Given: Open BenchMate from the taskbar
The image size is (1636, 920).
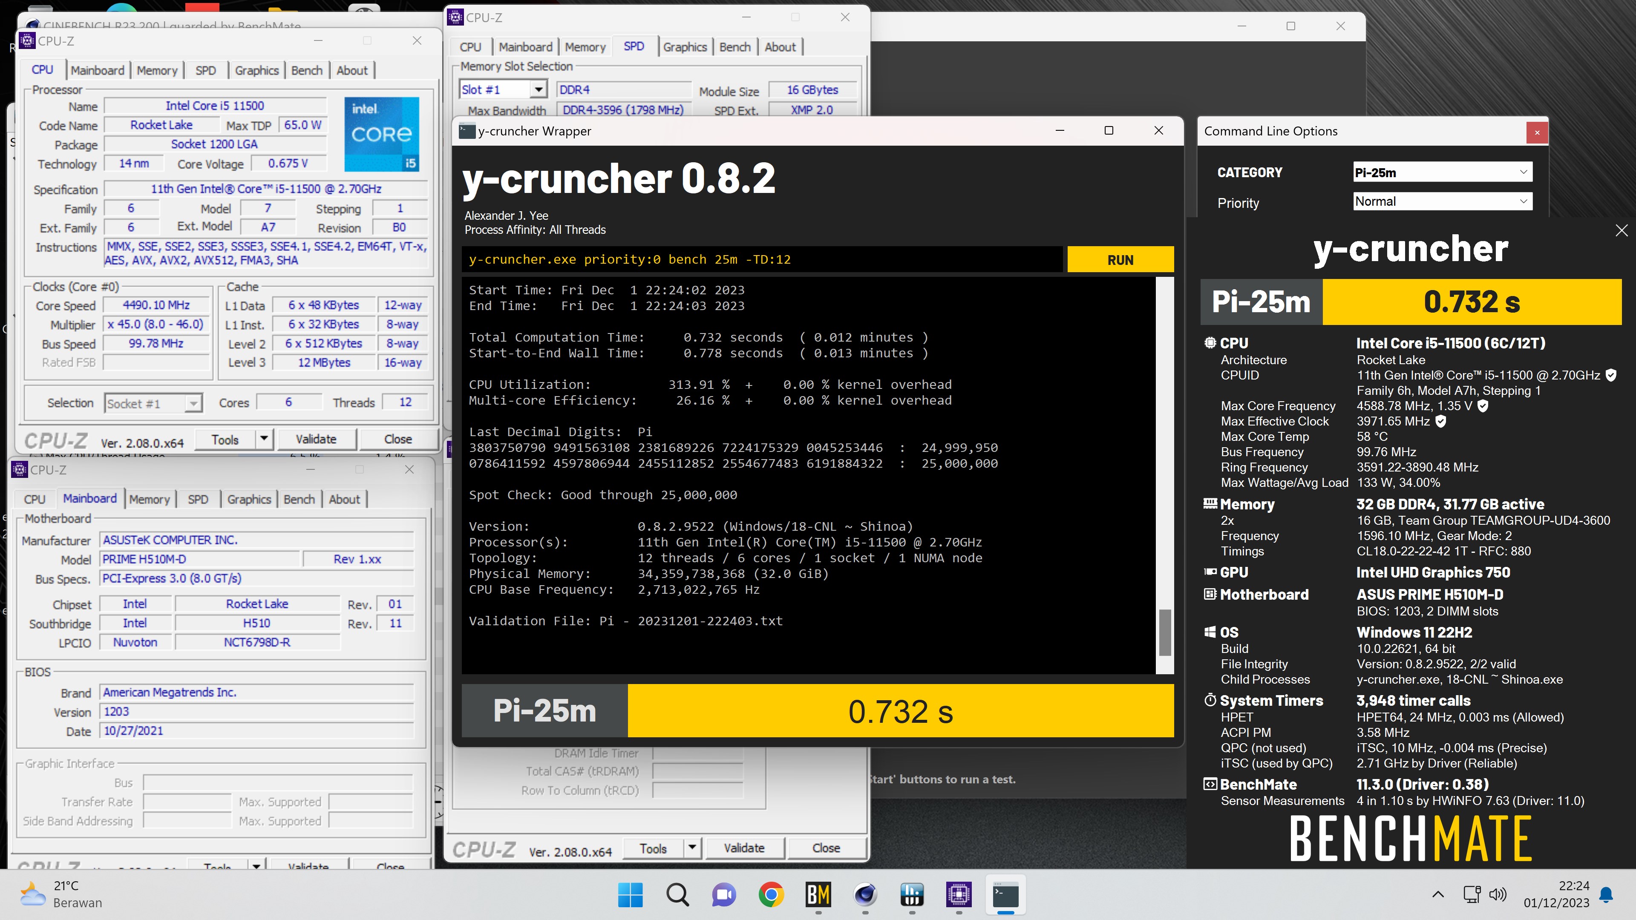Looking at the screenshot, I should pos(818,895).
